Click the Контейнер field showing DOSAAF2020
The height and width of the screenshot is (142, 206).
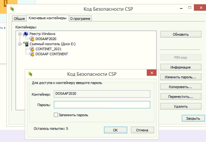[x=102, y=94]
